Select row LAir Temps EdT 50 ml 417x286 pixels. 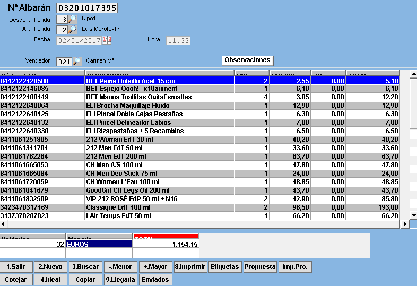tap(199, 216)
